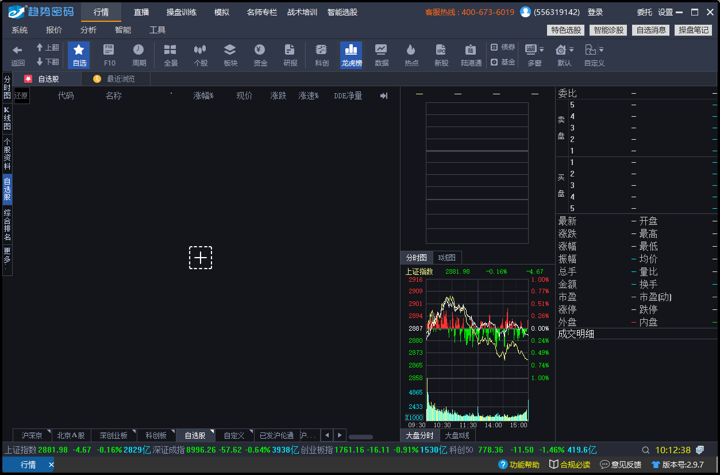Click the bottom tab bar right-scroll arrow

340,435
